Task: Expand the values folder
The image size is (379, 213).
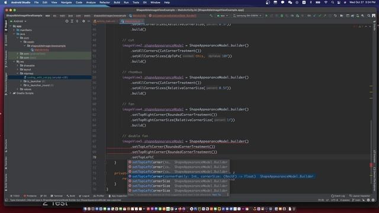Action: 18,89
